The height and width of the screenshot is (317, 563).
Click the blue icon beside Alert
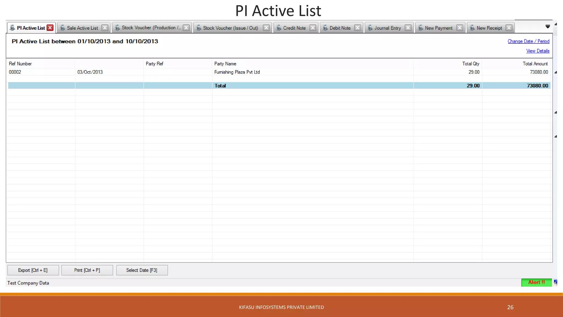click(555, 282)
